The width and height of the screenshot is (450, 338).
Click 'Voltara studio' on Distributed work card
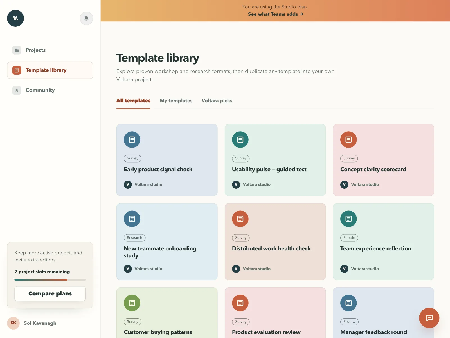(256, 269)
